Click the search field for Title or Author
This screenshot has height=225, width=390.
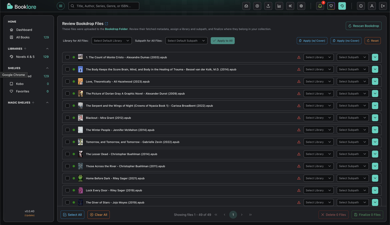tap(104, 6)
